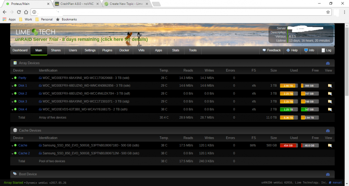This screenshot has height=186, width=349.
Task: Open the Apps menu tab
Action: tap(158, 50)
